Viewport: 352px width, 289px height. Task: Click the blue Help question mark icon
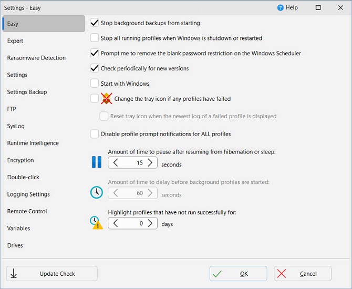[280, 8]
